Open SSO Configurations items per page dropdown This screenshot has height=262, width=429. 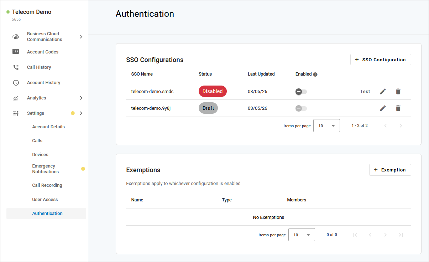326,126
